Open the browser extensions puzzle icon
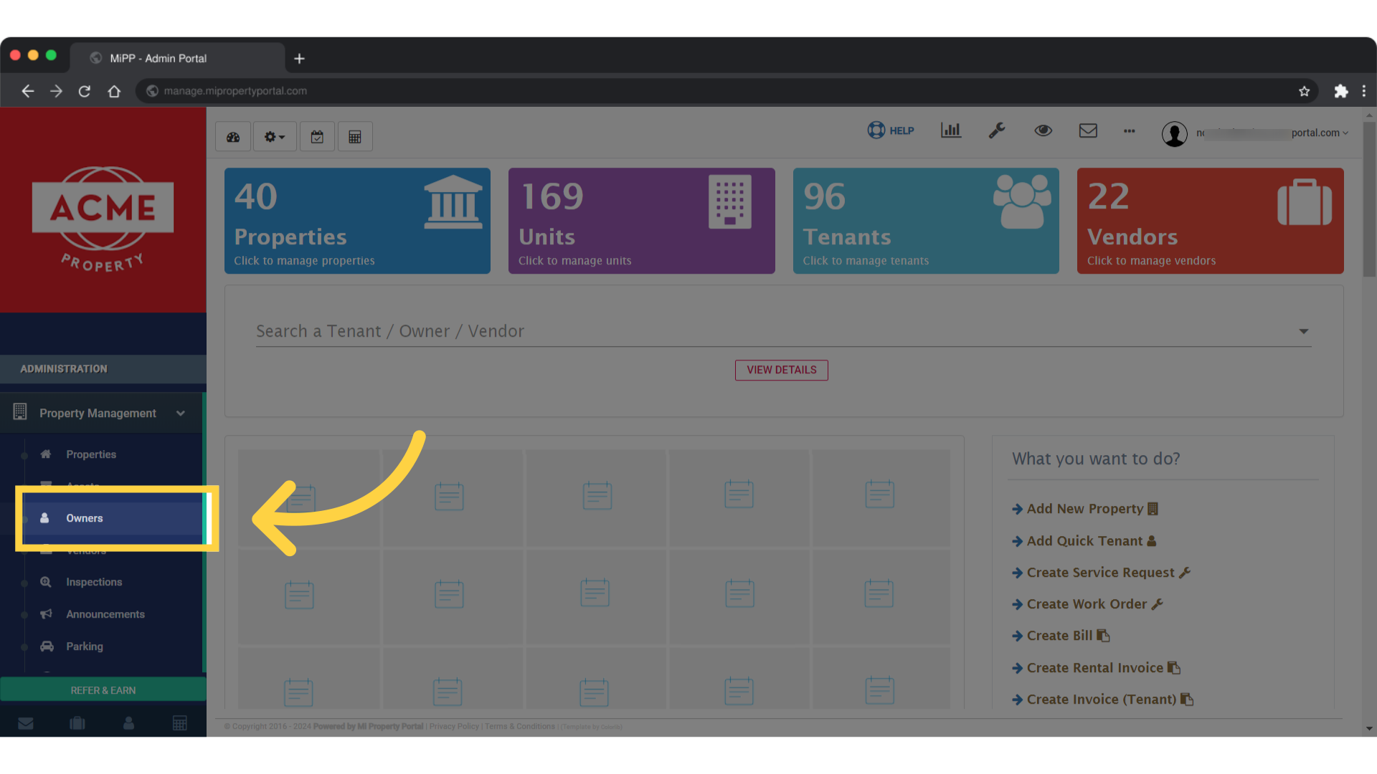The height and width of the screenshot is (774, 1377). pos(1341,91)
